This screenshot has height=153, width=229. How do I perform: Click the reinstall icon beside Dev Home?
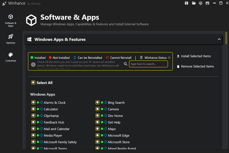click(106, 116)
